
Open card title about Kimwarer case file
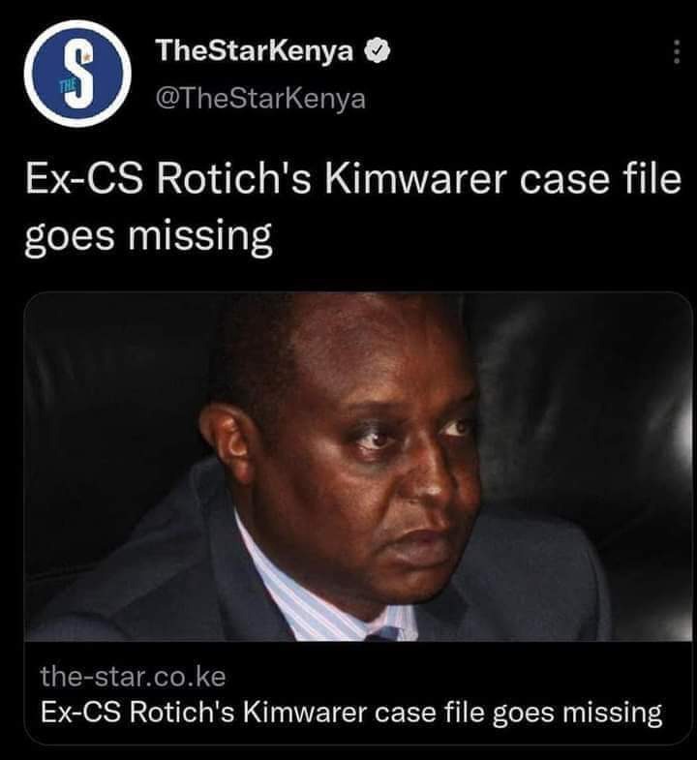(x=351, y=713)
